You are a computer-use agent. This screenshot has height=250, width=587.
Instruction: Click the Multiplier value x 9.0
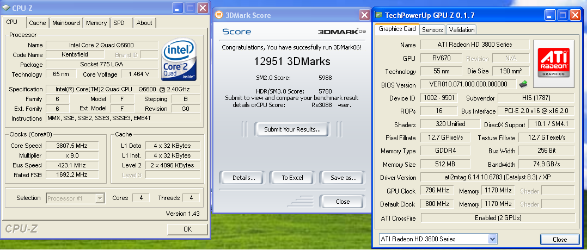point(72,155)
